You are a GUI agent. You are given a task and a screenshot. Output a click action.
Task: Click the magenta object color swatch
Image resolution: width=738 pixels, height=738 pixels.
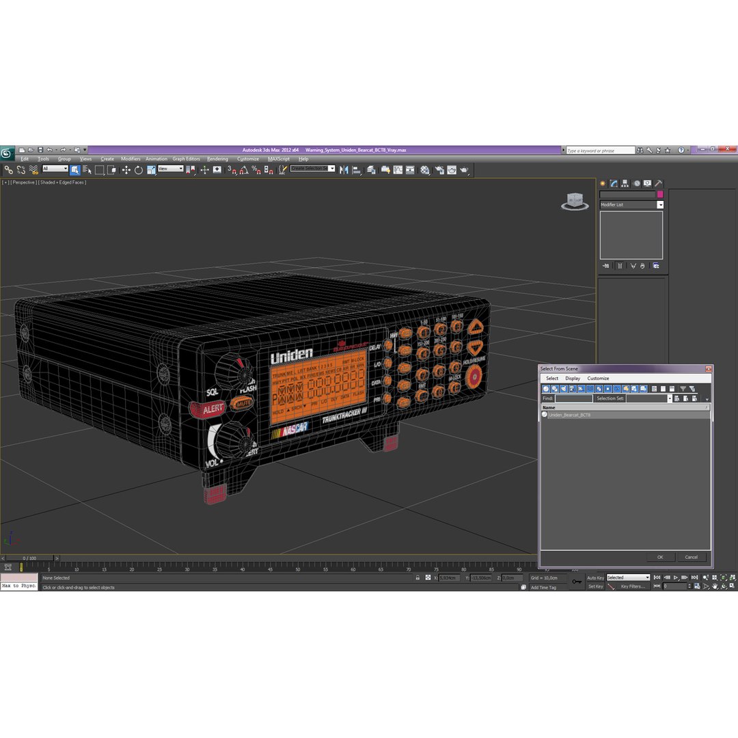click(660, 194)
